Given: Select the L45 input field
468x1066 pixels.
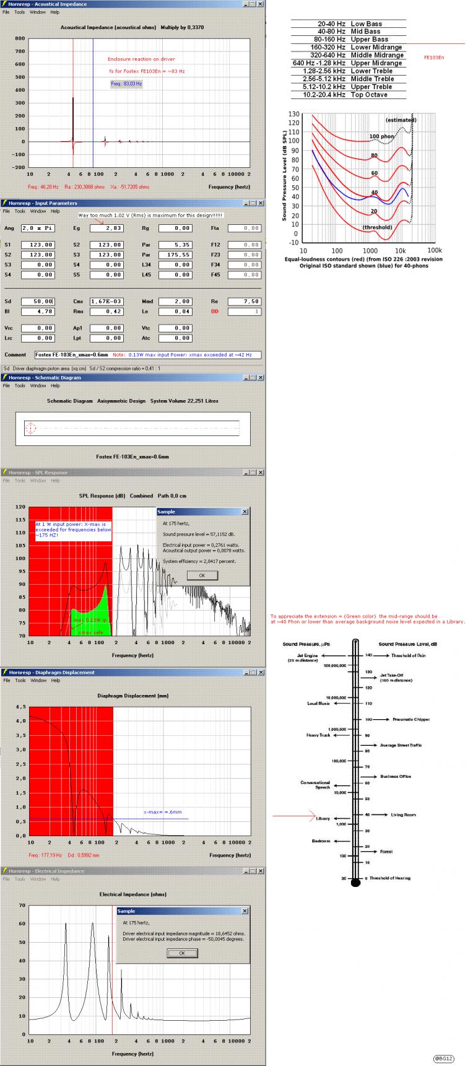Looking at the screenshot, I should click(x=175, y=274).
